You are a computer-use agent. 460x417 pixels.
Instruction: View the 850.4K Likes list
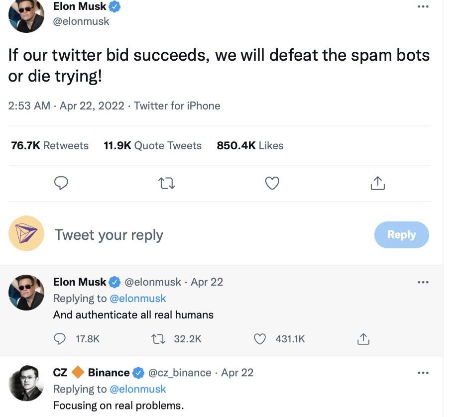250,146
